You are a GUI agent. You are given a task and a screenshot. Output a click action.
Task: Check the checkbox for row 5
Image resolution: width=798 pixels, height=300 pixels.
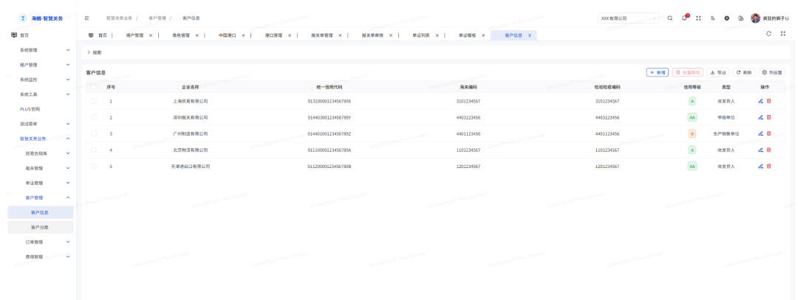click(x=94, y=166)
